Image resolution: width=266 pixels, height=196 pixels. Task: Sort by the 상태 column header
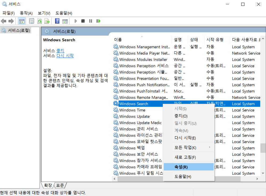pyautogui.click(x=196, y=40)
